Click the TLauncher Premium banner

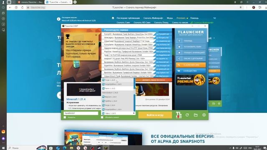191,80
